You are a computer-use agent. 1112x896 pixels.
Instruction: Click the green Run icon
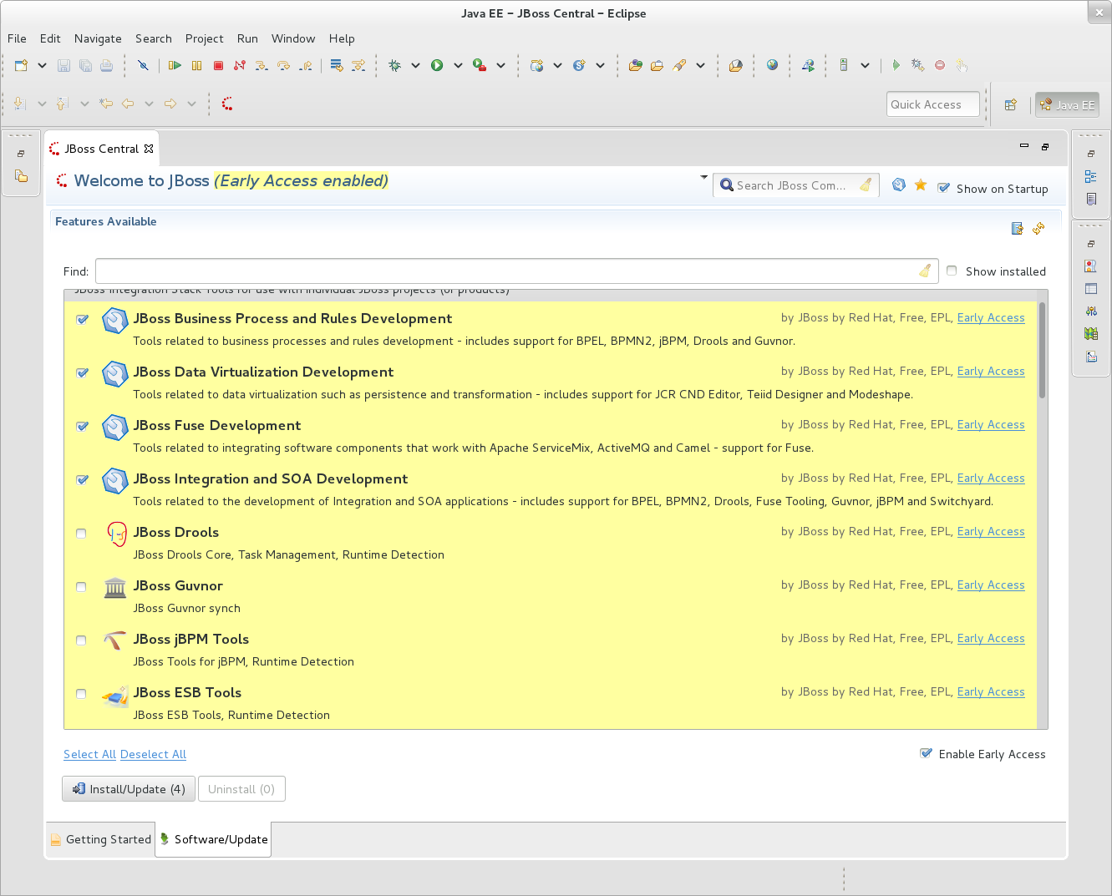437,65
